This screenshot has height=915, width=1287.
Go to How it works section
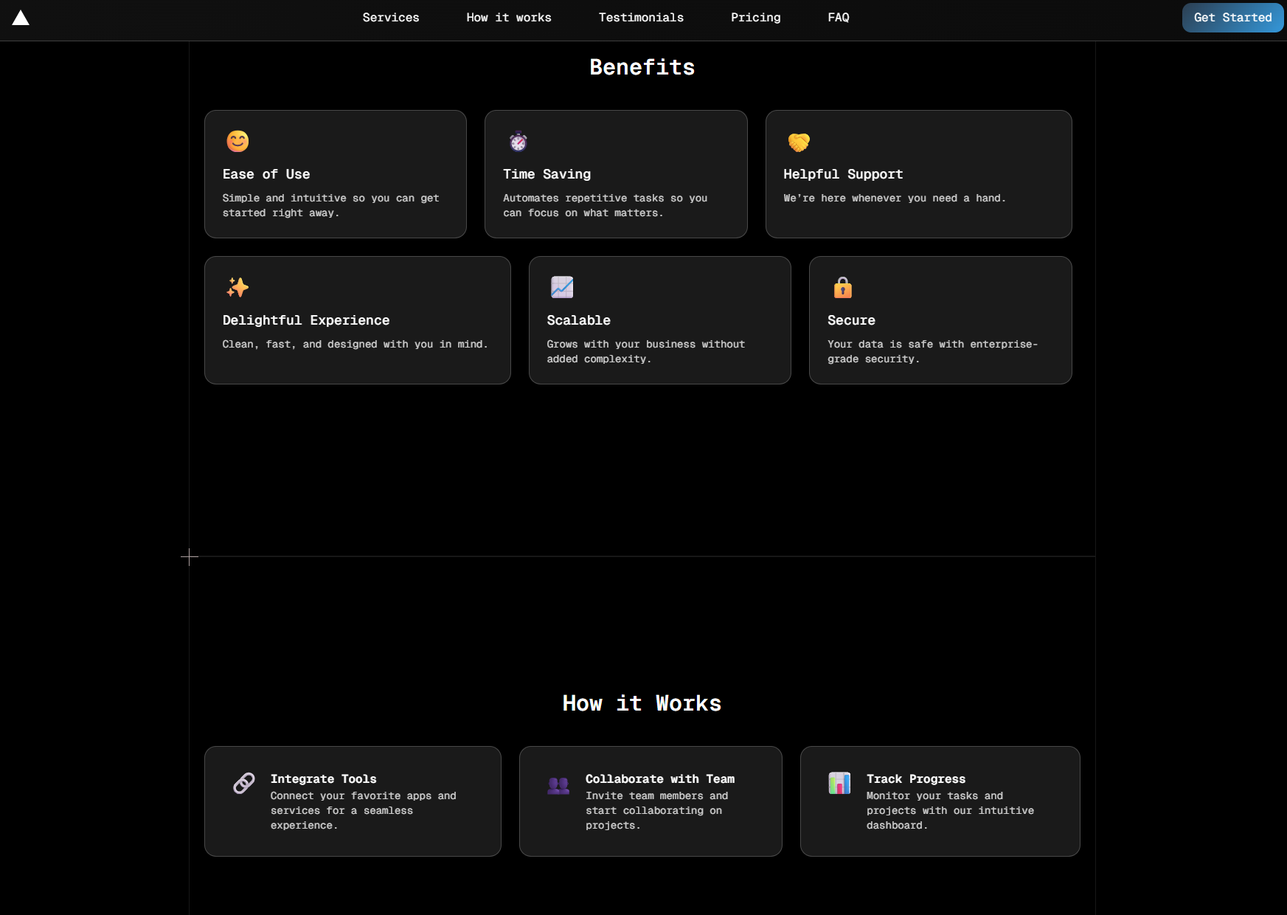tap(509, 18)
